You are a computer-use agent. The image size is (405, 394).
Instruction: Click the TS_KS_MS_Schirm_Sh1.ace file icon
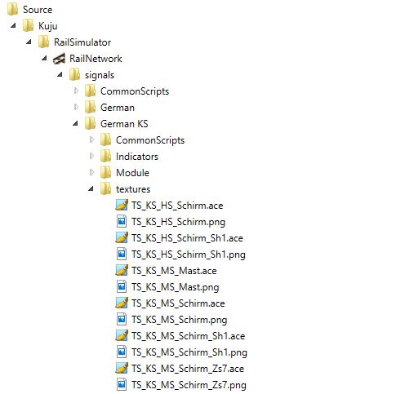(122, 335)
